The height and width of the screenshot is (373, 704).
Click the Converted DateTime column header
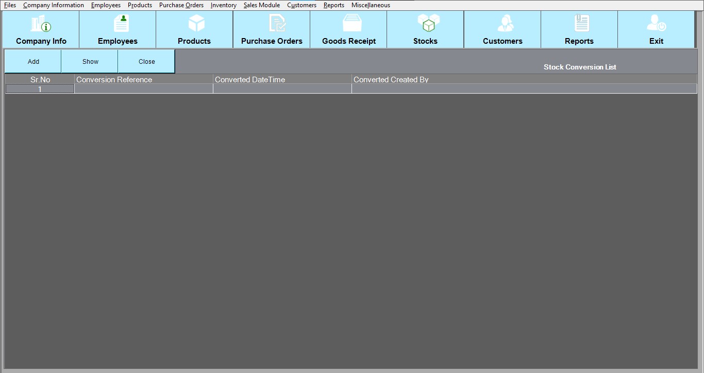282,79
